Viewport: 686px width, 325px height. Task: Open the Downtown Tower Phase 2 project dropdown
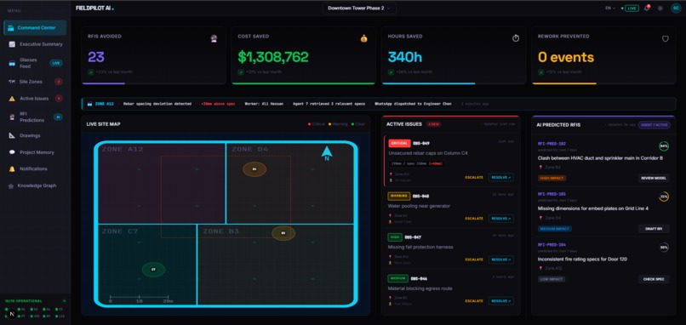point(359,8)
